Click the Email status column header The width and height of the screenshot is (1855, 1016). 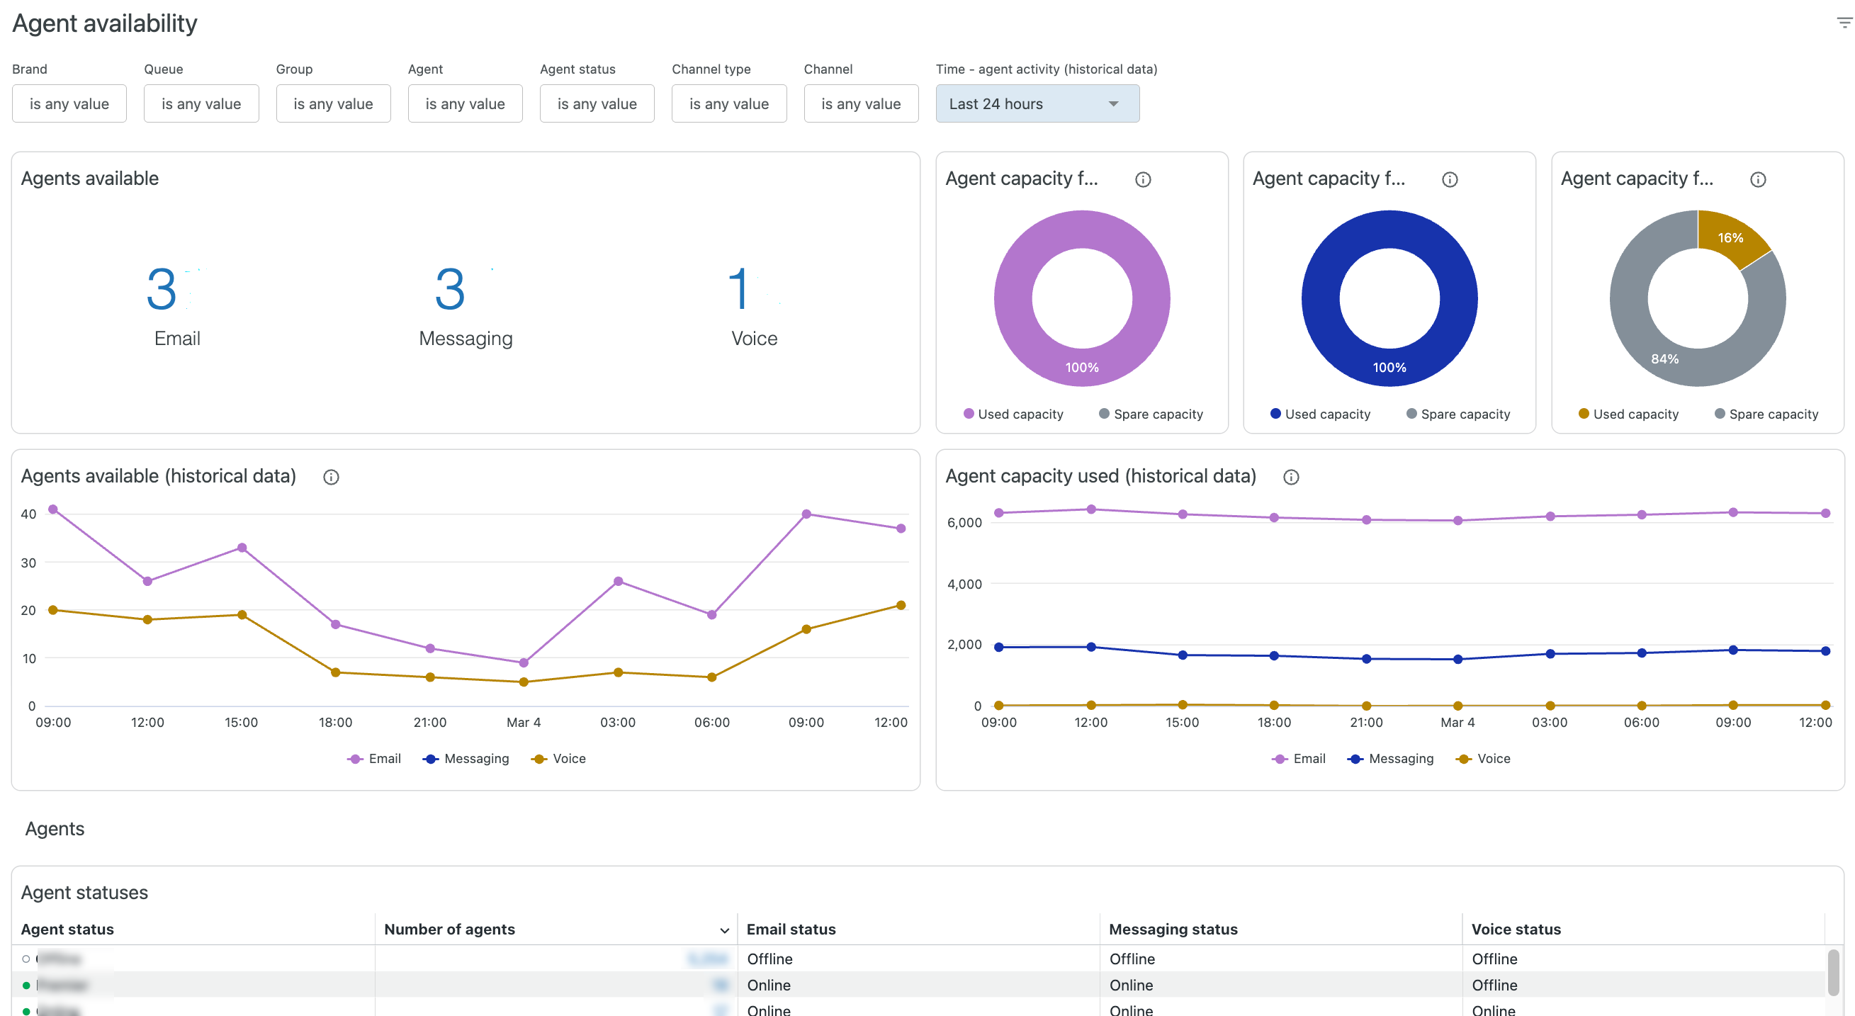tap(791, 929)
